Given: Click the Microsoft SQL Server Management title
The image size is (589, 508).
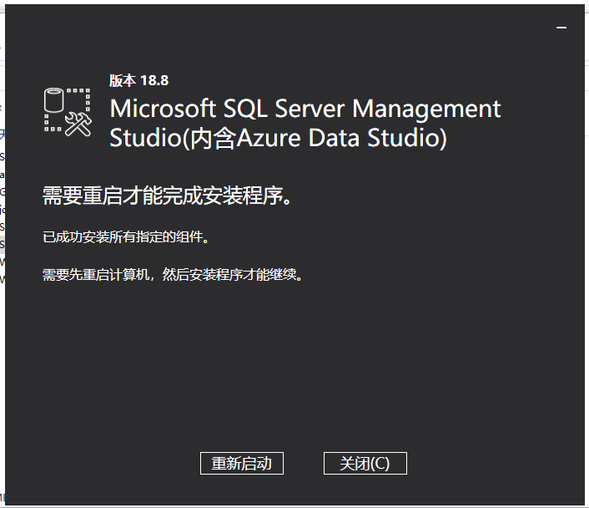Looking at the screenshot, I should pyautogui.click(x=305, y=109).
